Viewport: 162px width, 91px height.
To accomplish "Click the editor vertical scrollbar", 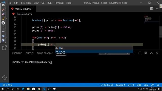I will (161, 32).
